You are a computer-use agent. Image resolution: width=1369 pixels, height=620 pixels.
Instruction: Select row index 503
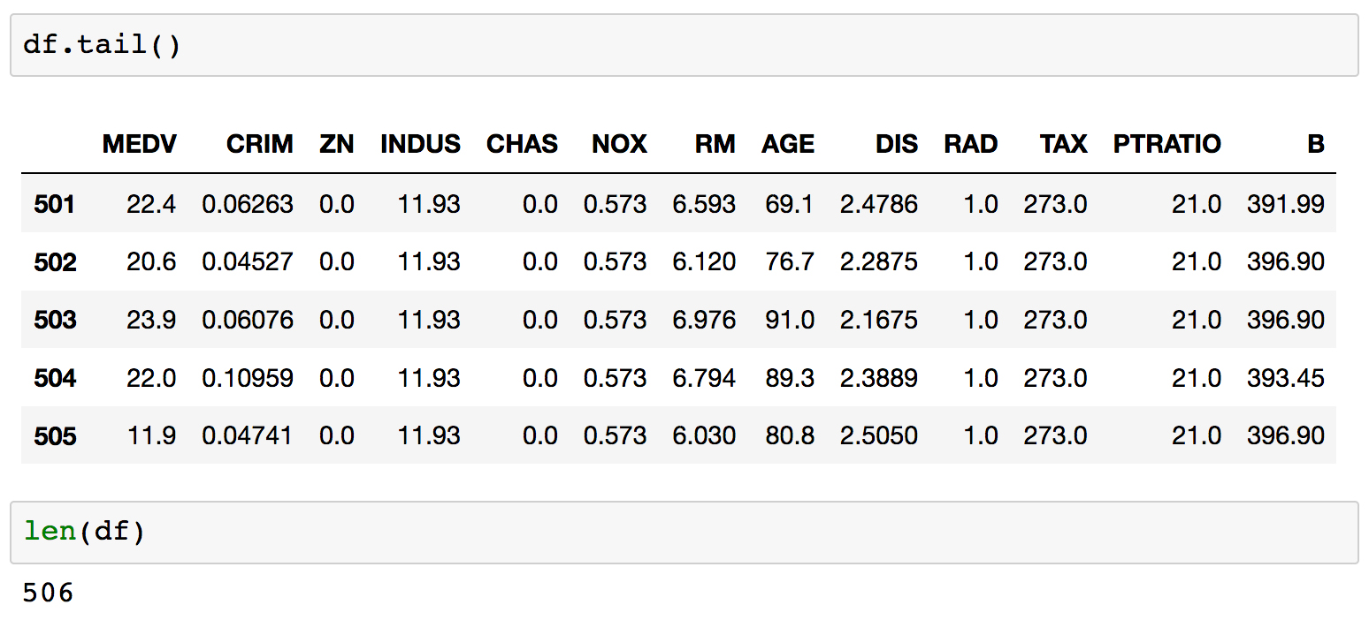[x=55, y=320]
